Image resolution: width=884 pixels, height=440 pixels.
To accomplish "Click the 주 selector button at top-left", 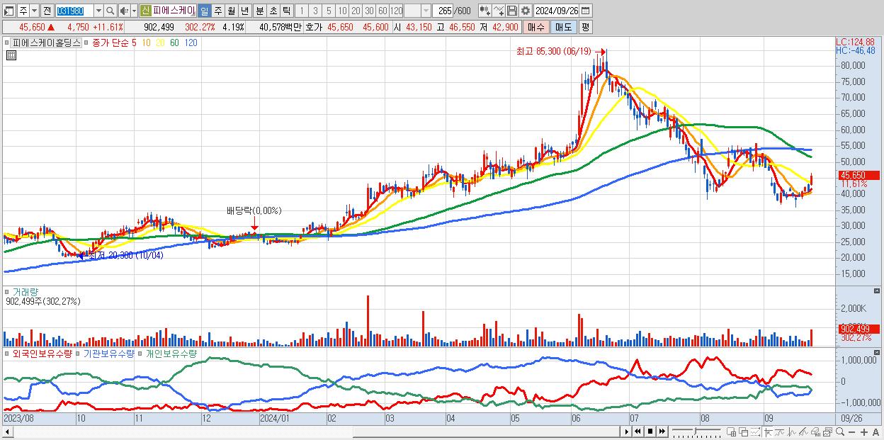I will click(23, 11).
